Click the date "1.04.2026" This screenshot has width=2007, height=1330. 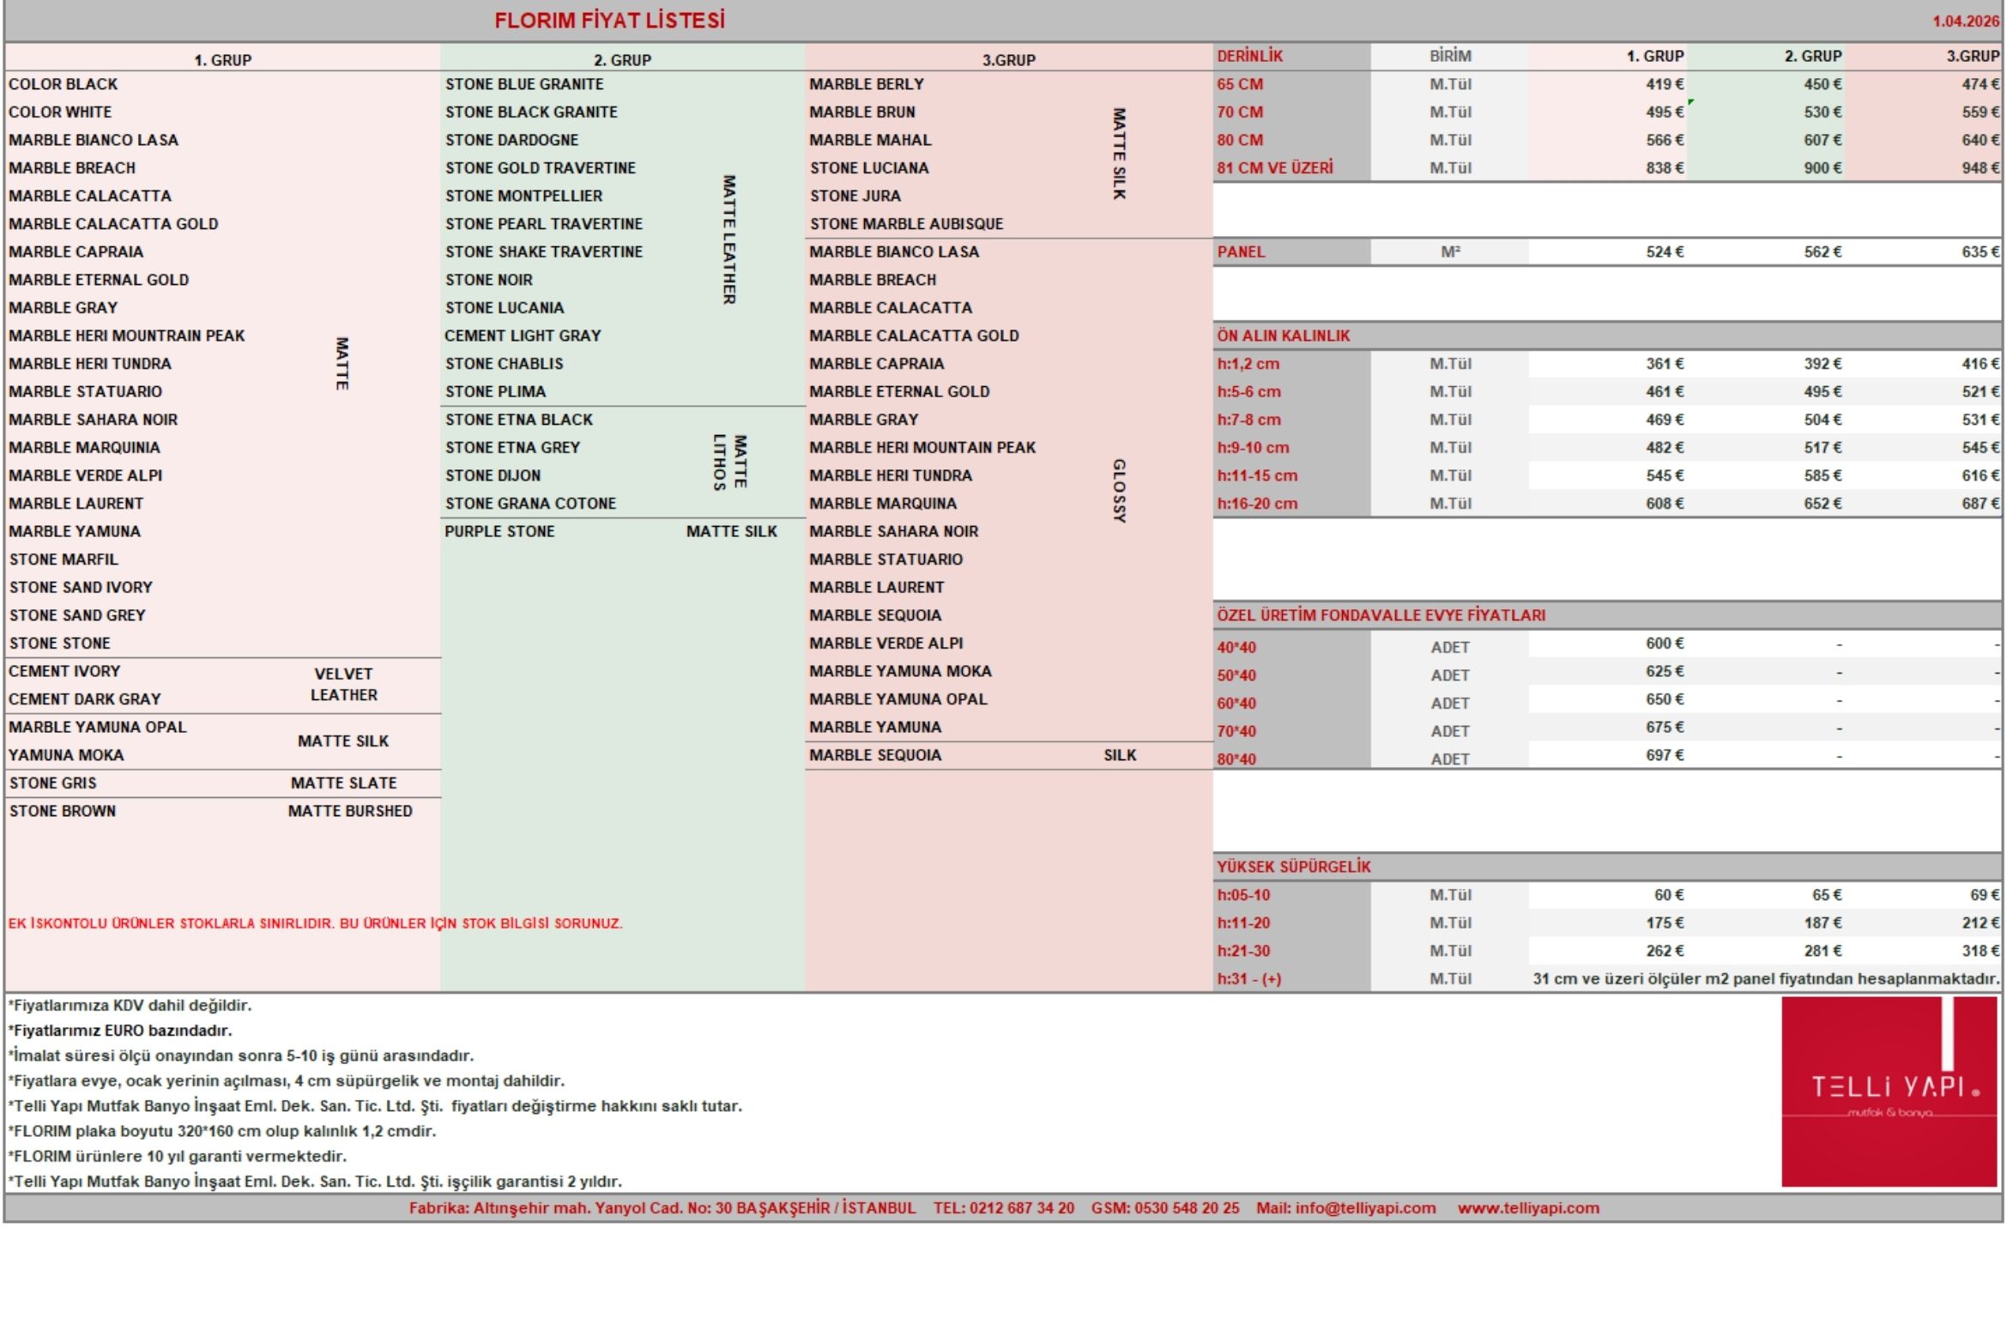pyautogui.click(x=1966, y=21)
